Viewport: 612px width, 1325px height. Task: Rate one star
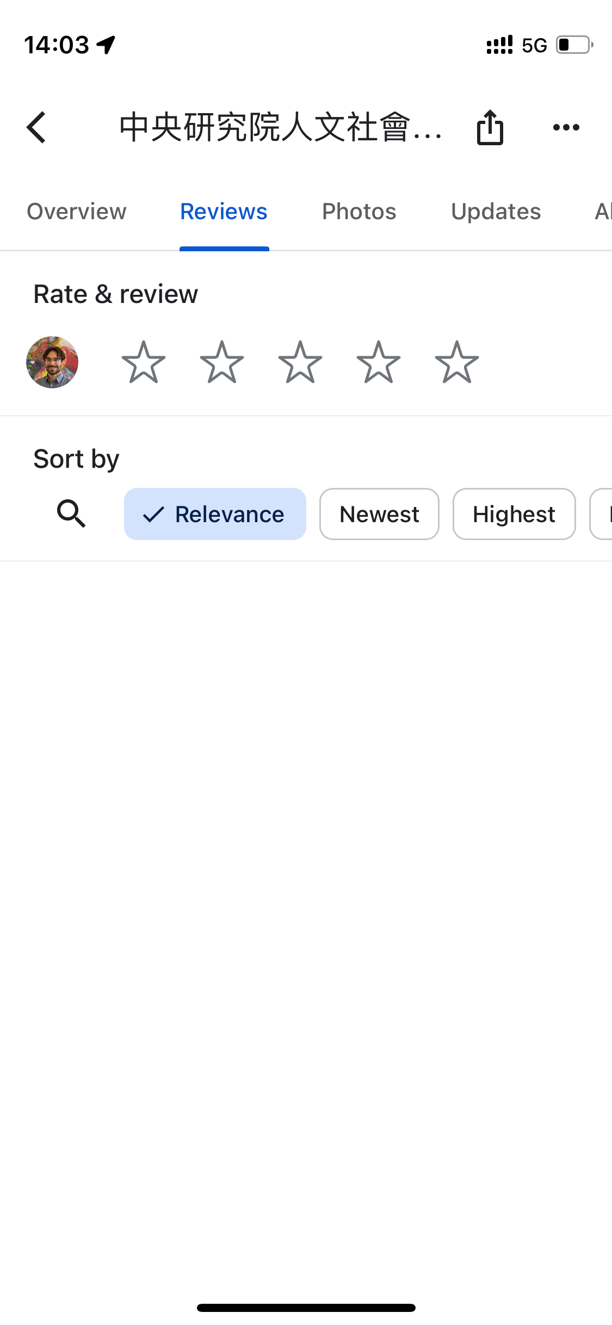pyautogui.click(x=144, y=362)
